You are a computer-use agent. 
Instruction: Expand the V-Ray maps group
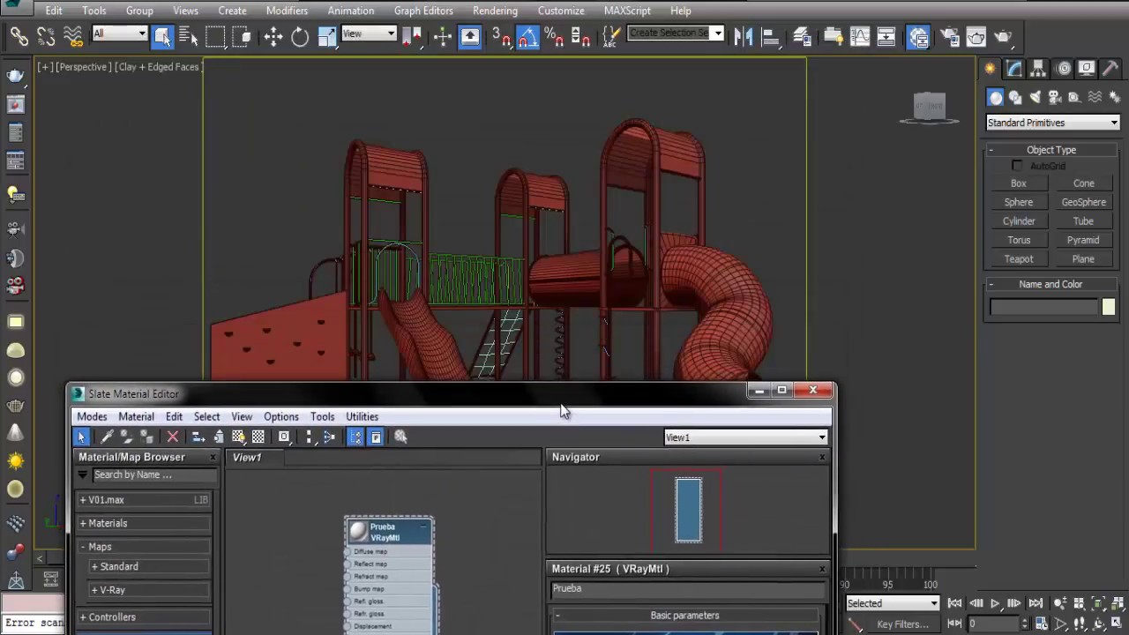(149, 590)
